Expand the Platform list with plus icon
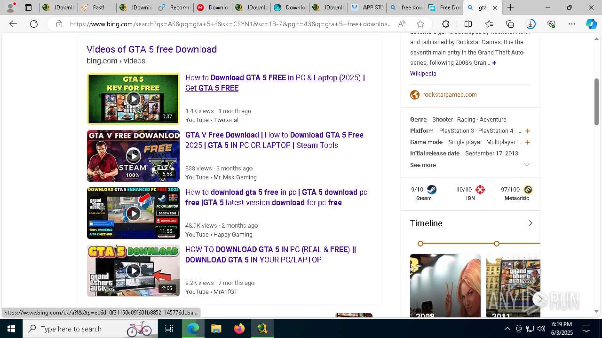Image resolution: width=602 pixels, height=338 pixels. pos(528,131)
